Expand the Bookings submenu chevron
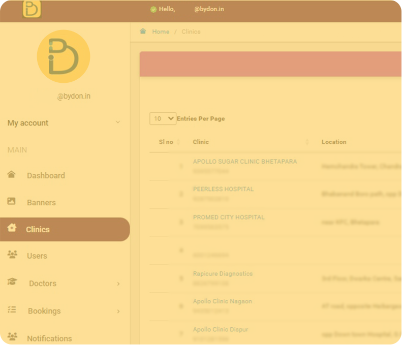Viewport: 402px width, 345px height. 118,311
